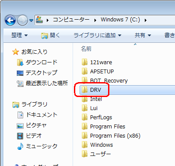175x166 pixels.
Task: Open the ミュージック library
Action: click(42, 146)
